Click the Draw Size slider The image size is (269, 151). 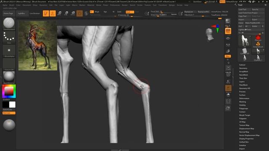(164, 15)
